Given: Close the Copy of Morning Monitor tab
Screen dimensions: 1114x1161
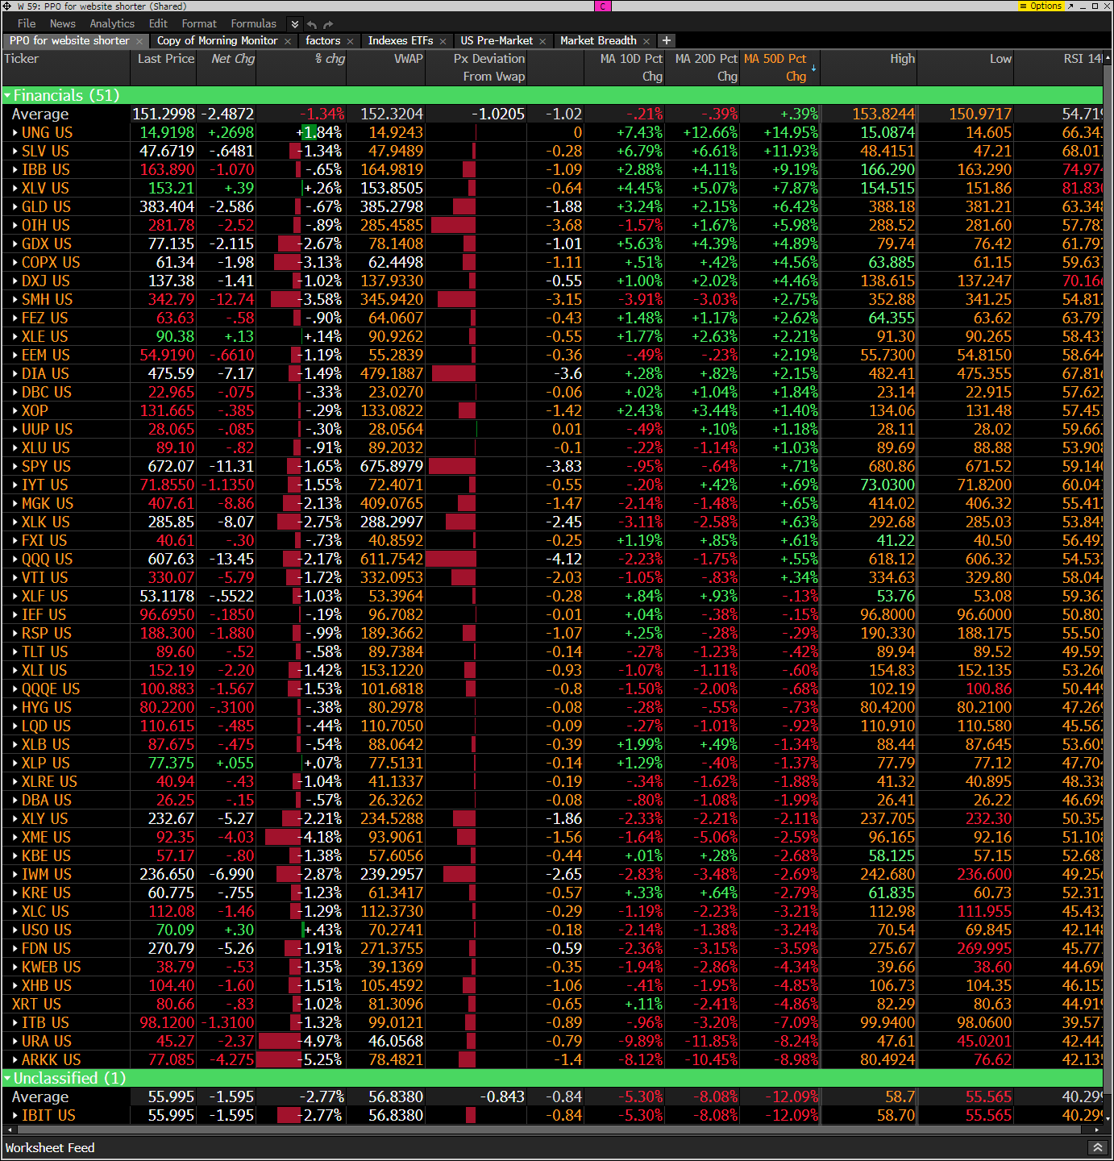Looking at the screenshot, I should [x=288, y=41].
